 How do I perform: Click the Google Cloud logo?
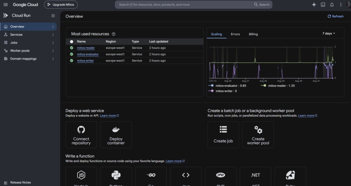pos(25,4)
